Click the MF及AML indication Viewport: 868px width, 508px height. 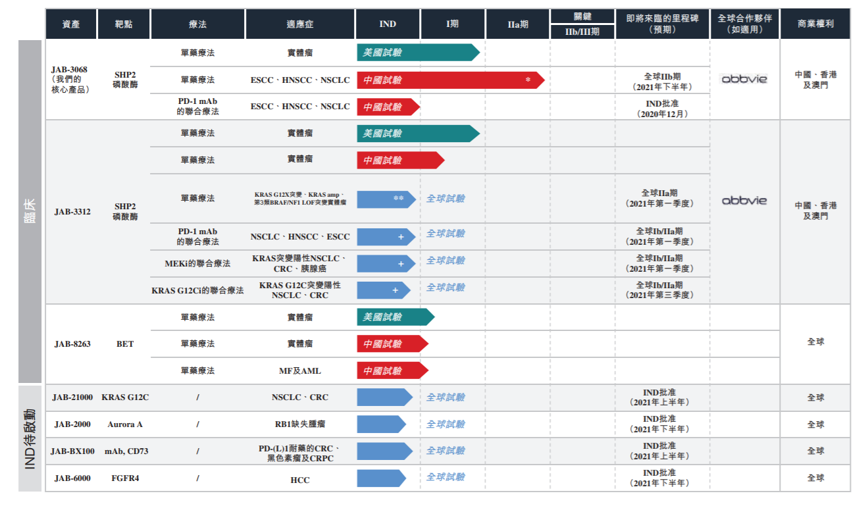pos(300,371)
